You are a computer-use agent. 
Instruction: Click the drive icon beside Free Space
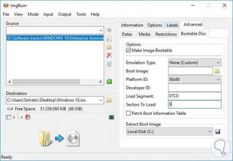tap(10, 108)
